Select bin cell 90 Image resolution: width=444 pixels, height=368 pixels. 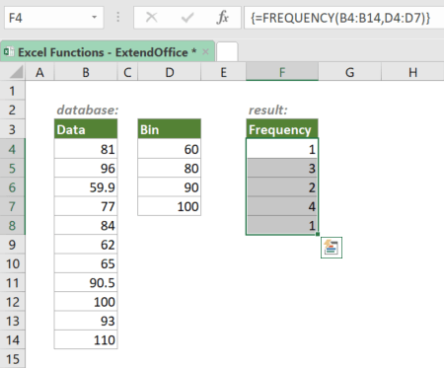170,187
